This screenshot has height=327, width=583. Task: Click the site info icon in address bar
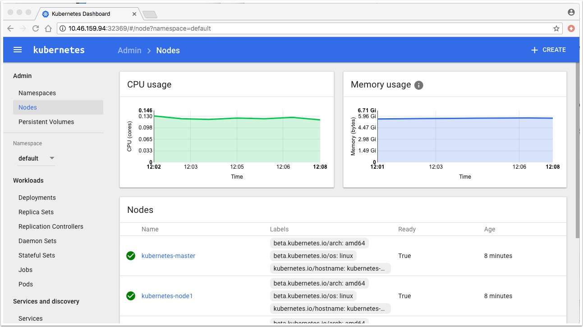pyautogui.click(x=63, y=28)
